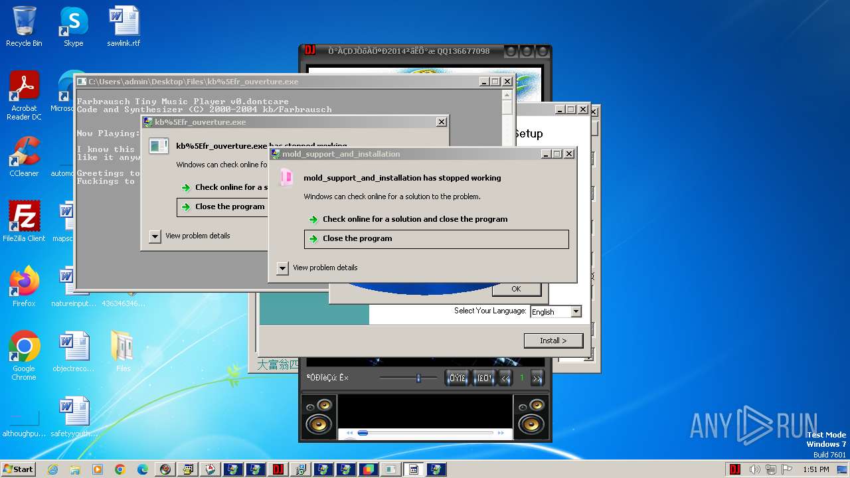Click the text 'mold_support_and_installation has stopped working'
The width and height of the screenshot is (850, 478).
pyautogui.click(x=402, y=178)
